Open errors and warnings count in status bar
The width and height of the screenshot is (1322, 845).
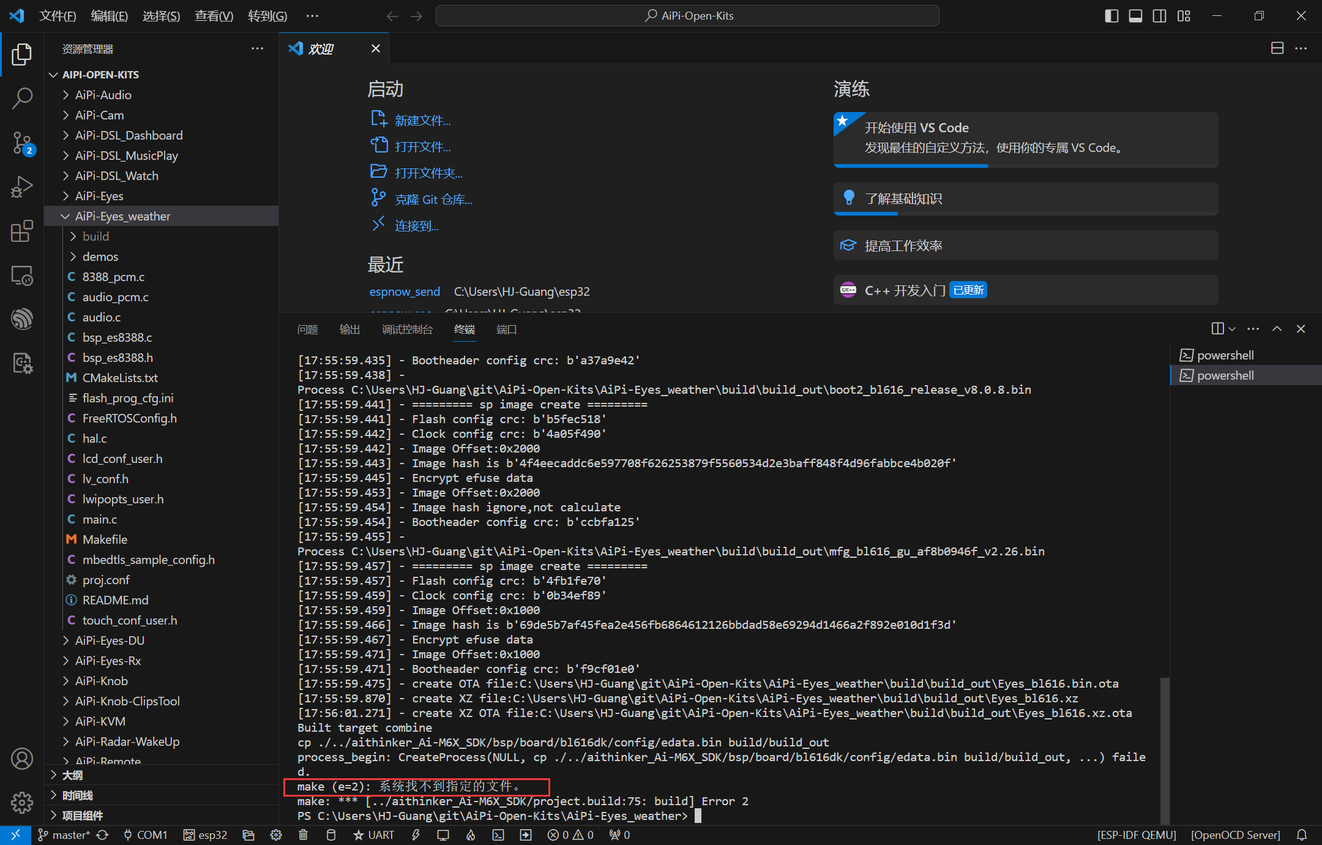point(570,835)
